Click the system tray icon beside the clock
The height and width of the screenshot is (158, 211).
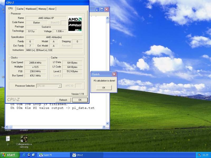tap(199, 155)
